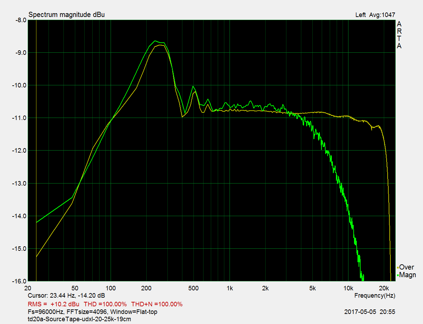Select the 'Over' overlay legend entry
Image resolution: width=423 pixels, height=324 pixels.
click(x=406, y=267)
